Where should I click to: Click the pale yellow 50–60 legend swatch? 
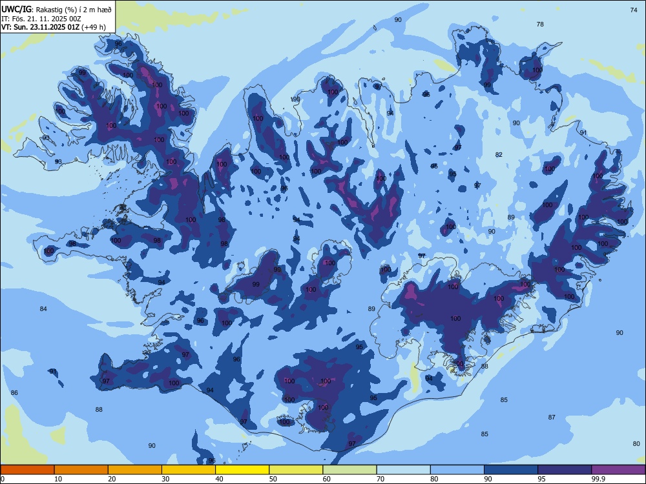pos(297,470)
